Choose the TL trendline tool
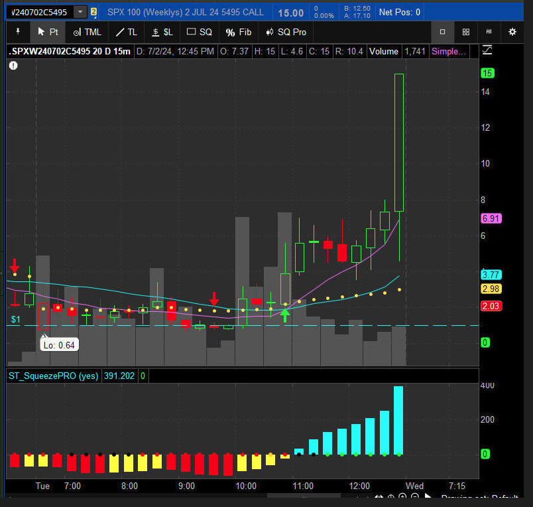This screenshot has width=533, height=507. [x=126, y=32]
